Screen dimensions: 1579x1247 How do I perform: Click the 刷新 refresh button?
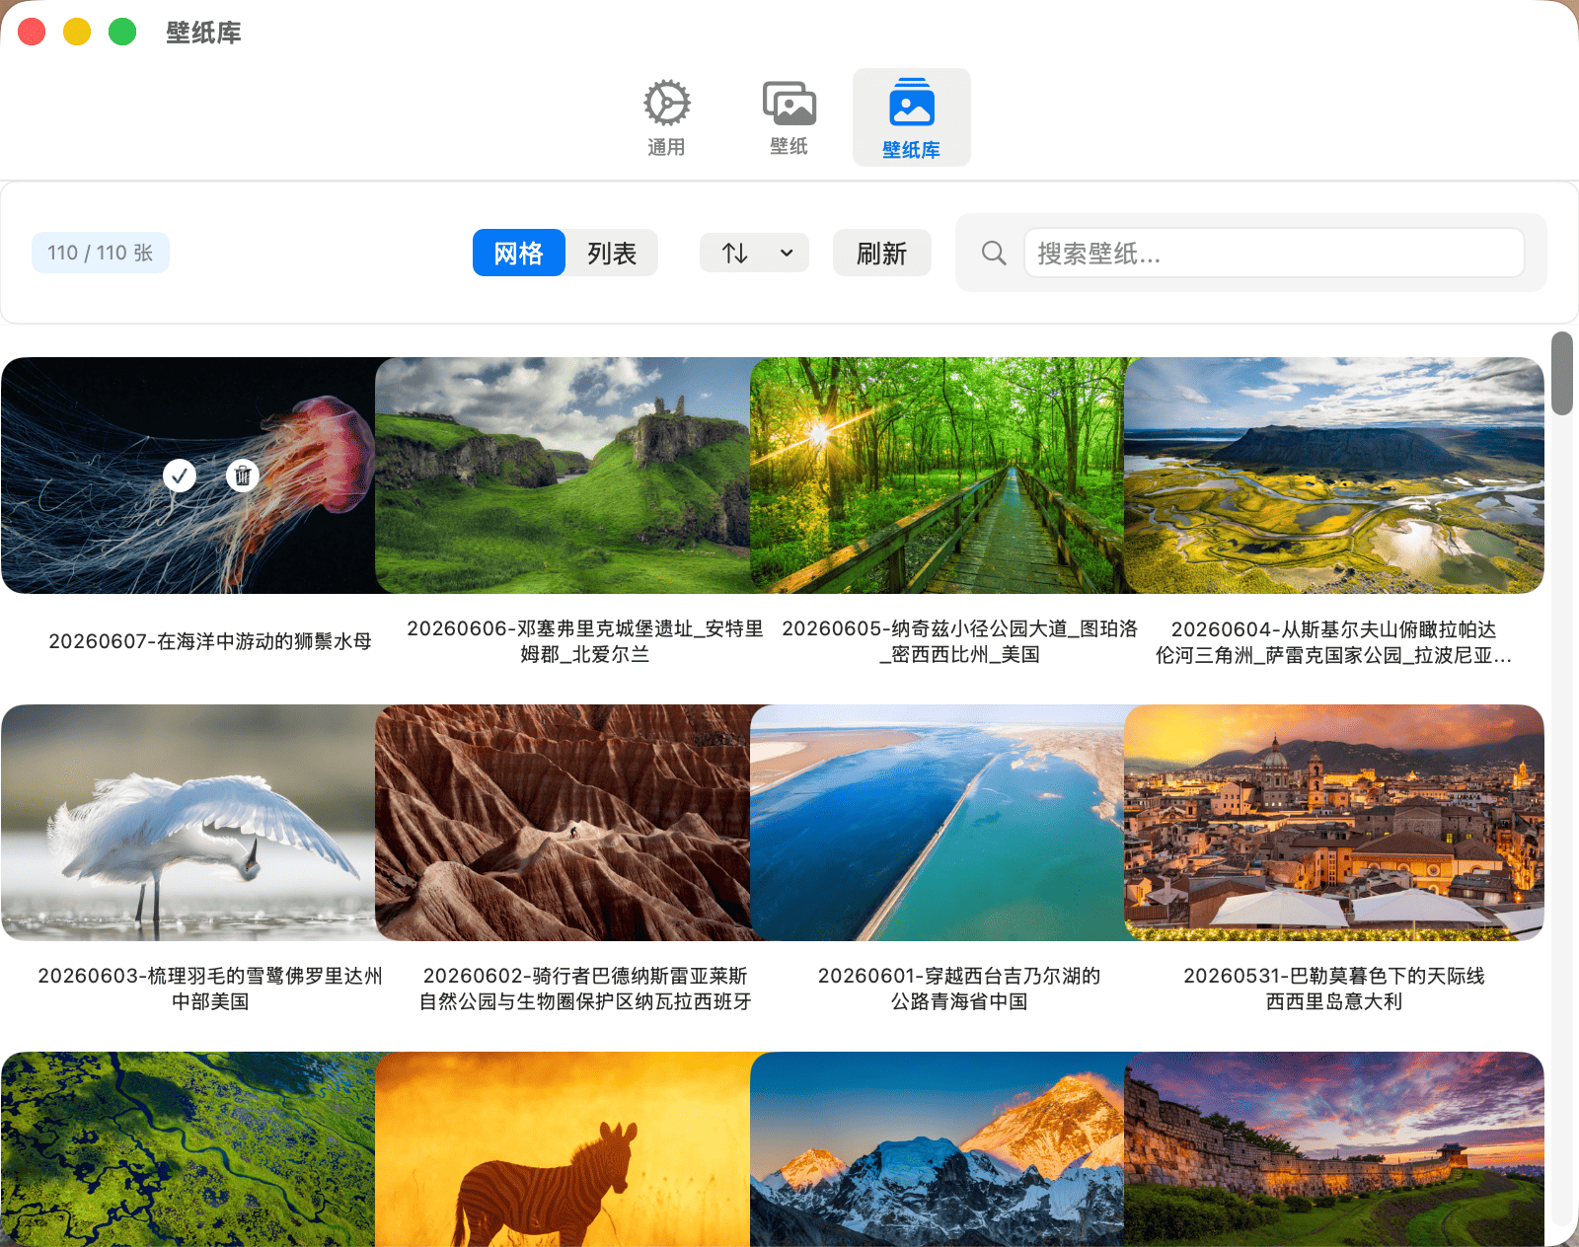pyautogui.click(x=881, y=253)
